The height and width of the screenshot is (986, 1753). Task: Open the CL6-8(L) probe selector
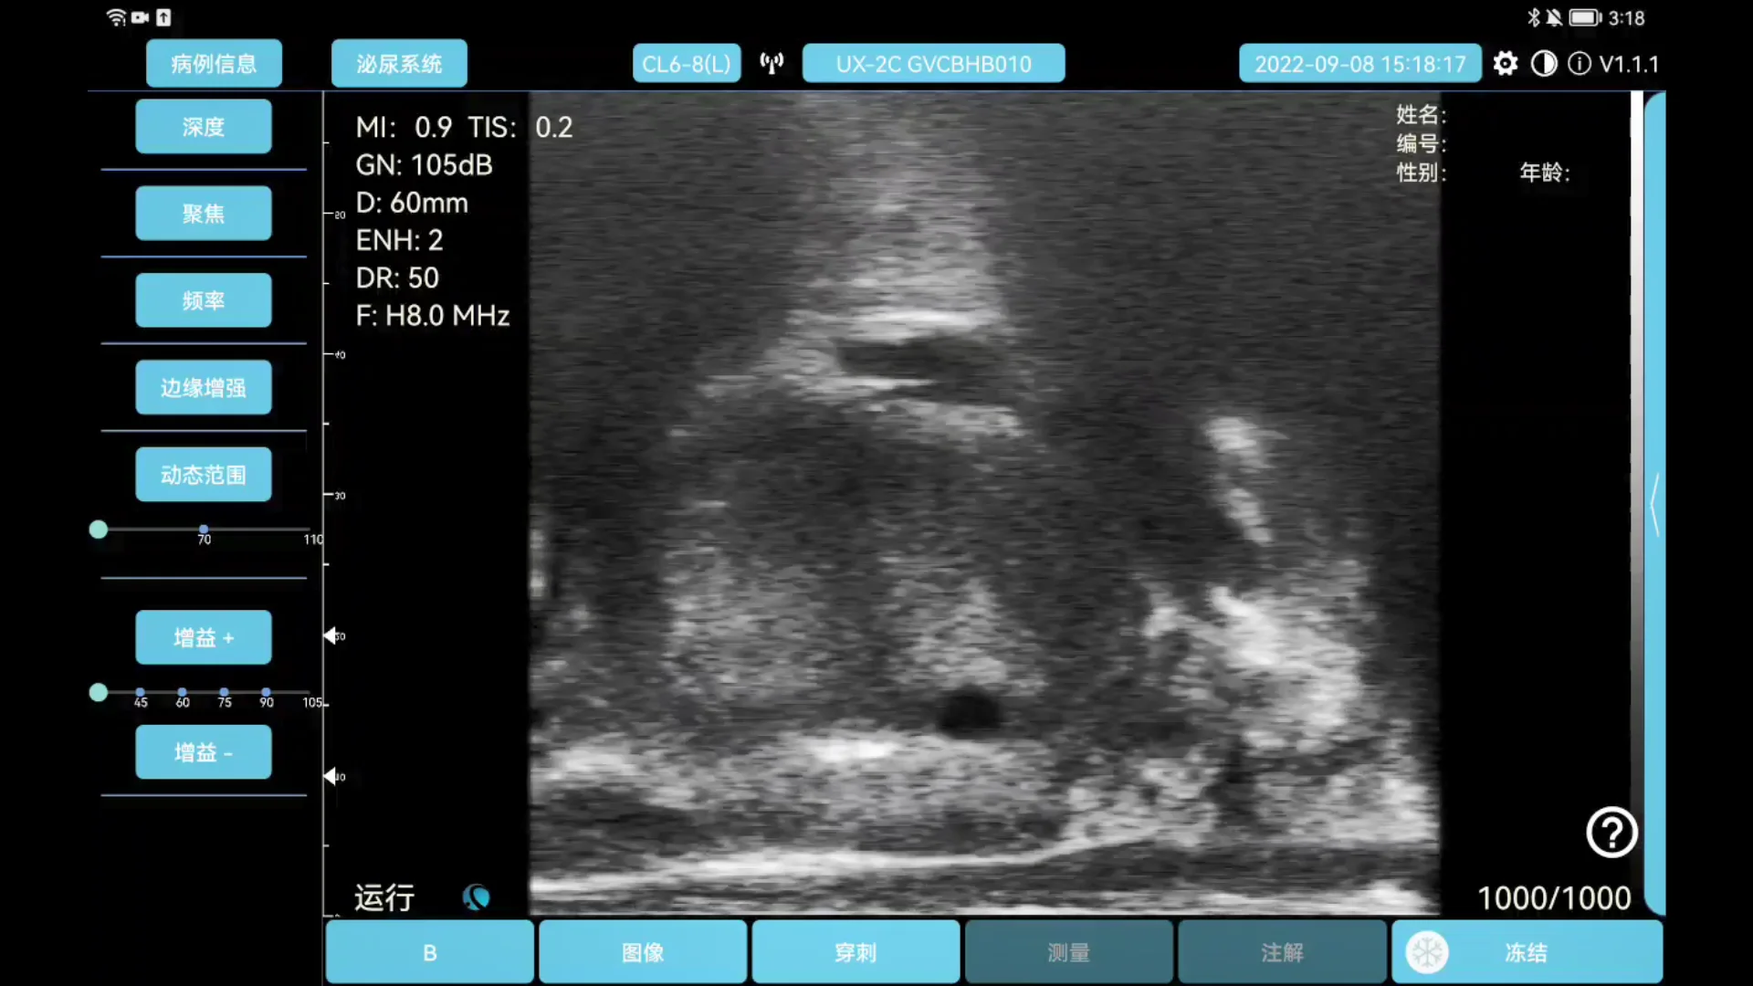686,63
